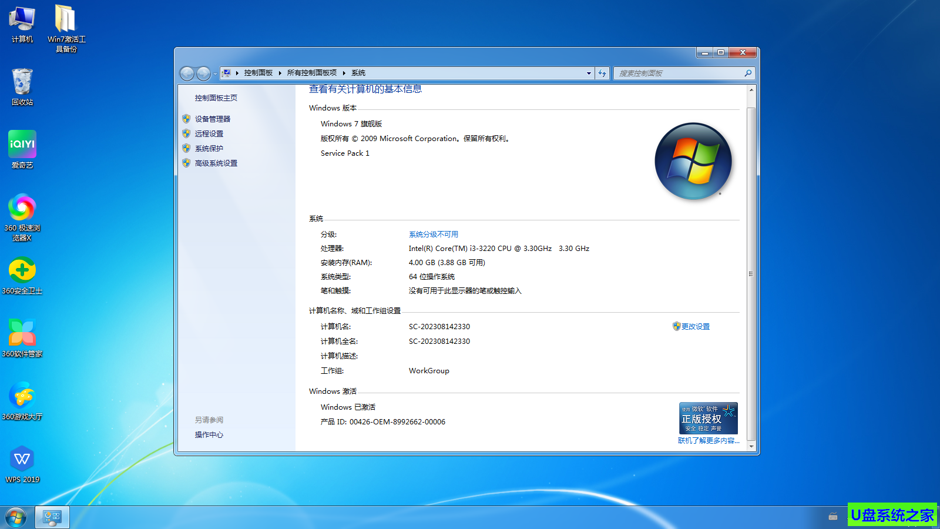Open the 360安全卫士 desktop icon

coord(22,271)
